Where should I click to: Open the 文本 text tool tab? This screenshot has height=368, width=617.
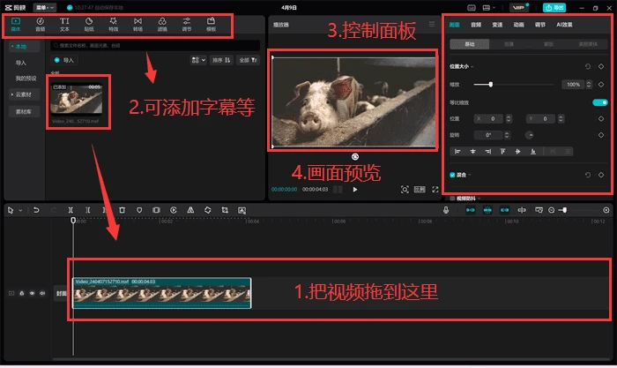[64, 25]
